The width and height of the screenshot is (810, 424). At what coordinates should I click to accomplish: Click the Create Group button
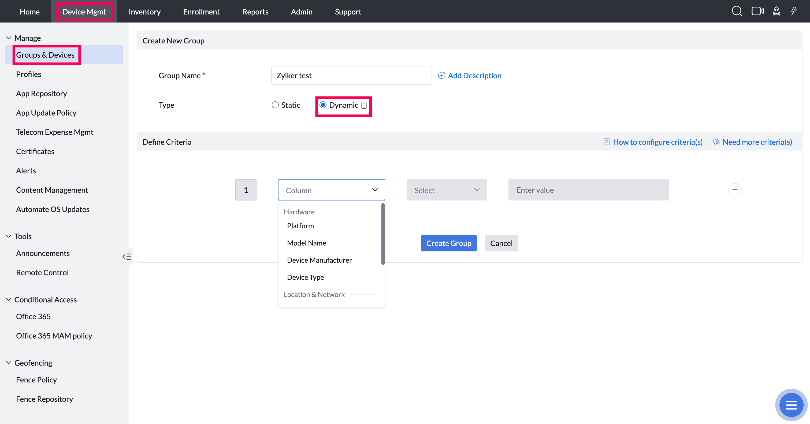click(449, 243)
